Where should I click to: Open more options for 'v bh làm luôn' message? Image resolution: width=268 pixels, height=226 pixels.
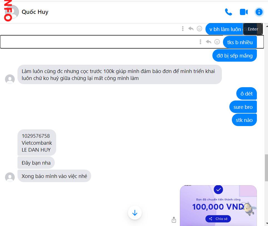[183, 29]
